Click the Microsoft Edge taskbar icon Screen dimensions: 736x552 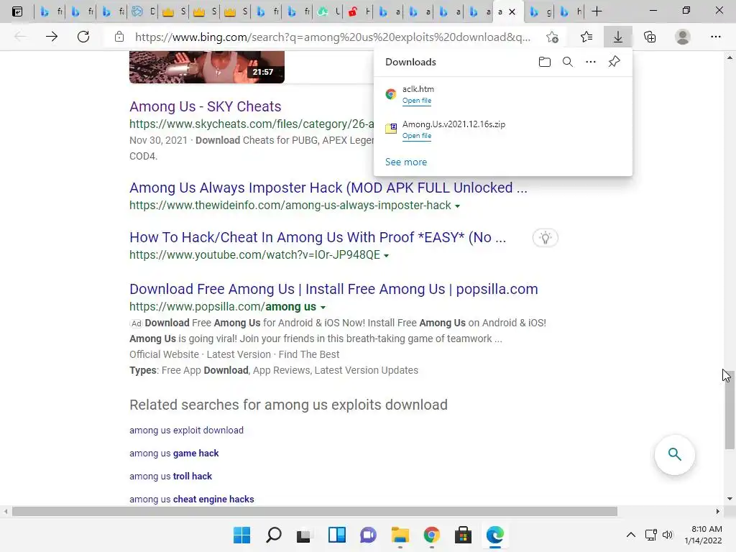click(x=494, y=535)
